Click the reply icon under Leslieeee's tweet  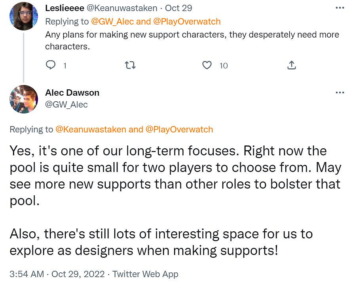(x=51, y=65)
